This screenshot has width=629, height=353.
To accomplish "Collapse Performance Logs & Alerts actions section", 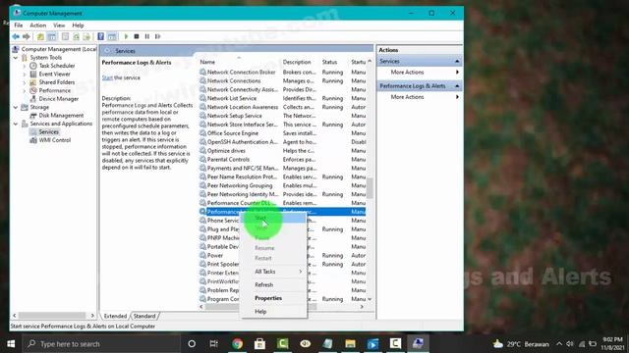I will tap(457, 86).
